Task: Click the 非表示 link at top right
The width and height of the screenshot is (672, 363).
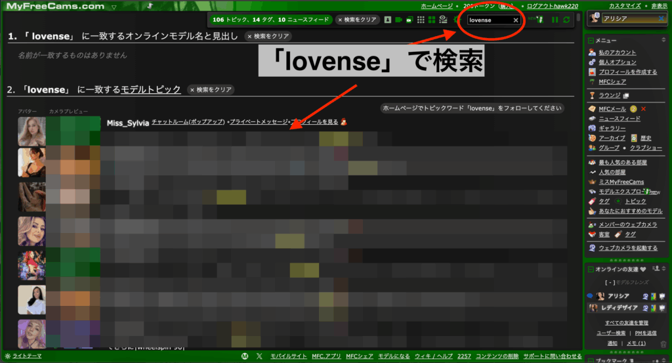Action: (659, 6)
